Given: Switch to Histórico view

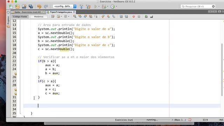Looking at the screenshot, I should [x=39, y=16].
